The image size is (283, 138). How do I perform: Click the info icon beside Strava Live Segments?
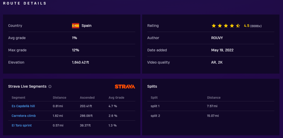click(50, 86)
